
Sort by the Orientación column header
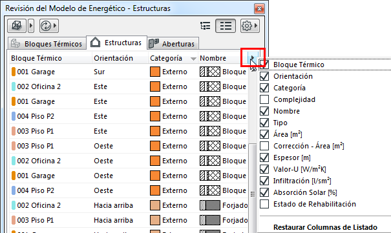pyautogui.click(x=120, y=58)
